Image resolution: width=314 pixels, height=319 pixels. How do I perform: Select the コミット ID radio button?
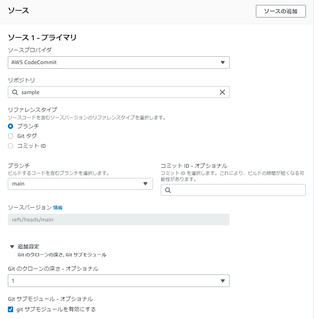point(10,146)
